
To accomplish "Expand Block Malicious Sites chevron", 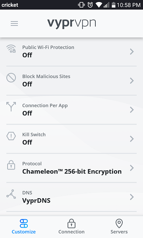I will coord(132,81).
